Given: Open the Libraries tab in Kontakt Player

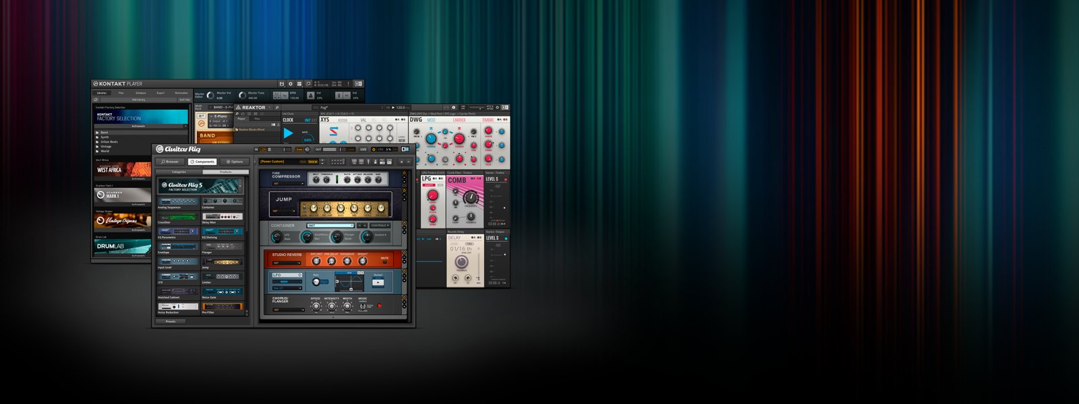Looking at the screenshot, I should point(102,93).
